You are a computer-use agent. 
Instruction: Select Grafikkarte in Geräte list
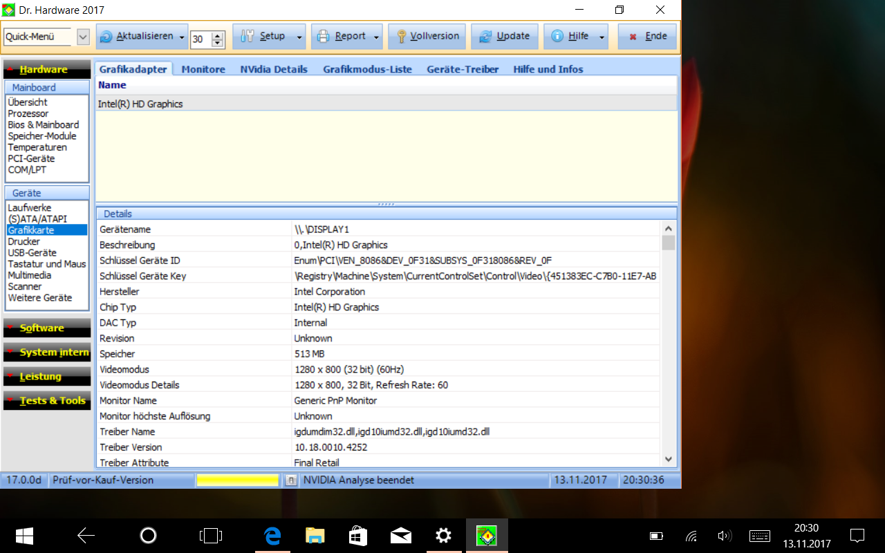coord(47,230)
